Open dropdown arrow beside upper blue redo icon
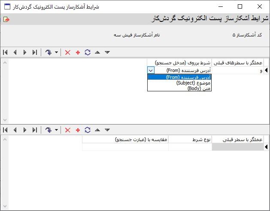270x211 pixels. pyautogui.click(x=56, y=52)
